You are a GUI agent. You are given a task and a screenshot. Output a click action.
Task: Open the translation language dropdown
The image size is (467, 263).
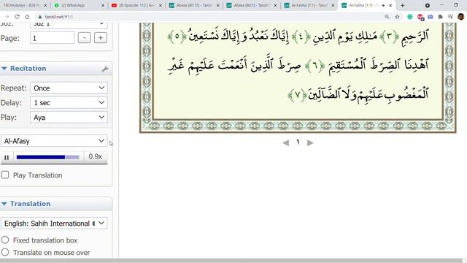pos(54,224)
